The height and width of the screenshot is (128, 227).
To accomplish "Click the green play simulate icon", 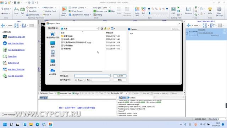I will pyautogui.click(x=178, y=7).
